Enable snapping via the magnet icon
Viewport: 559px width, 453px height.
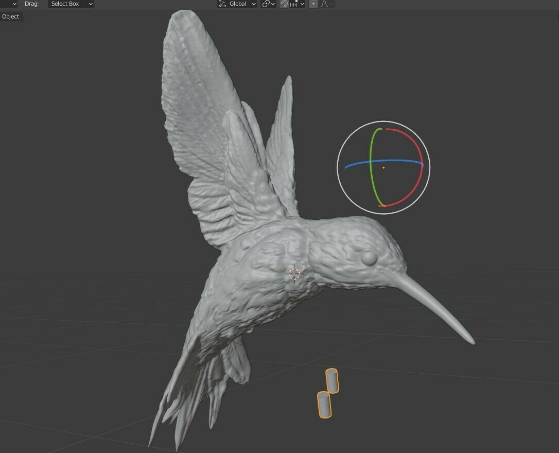(284, 4)
